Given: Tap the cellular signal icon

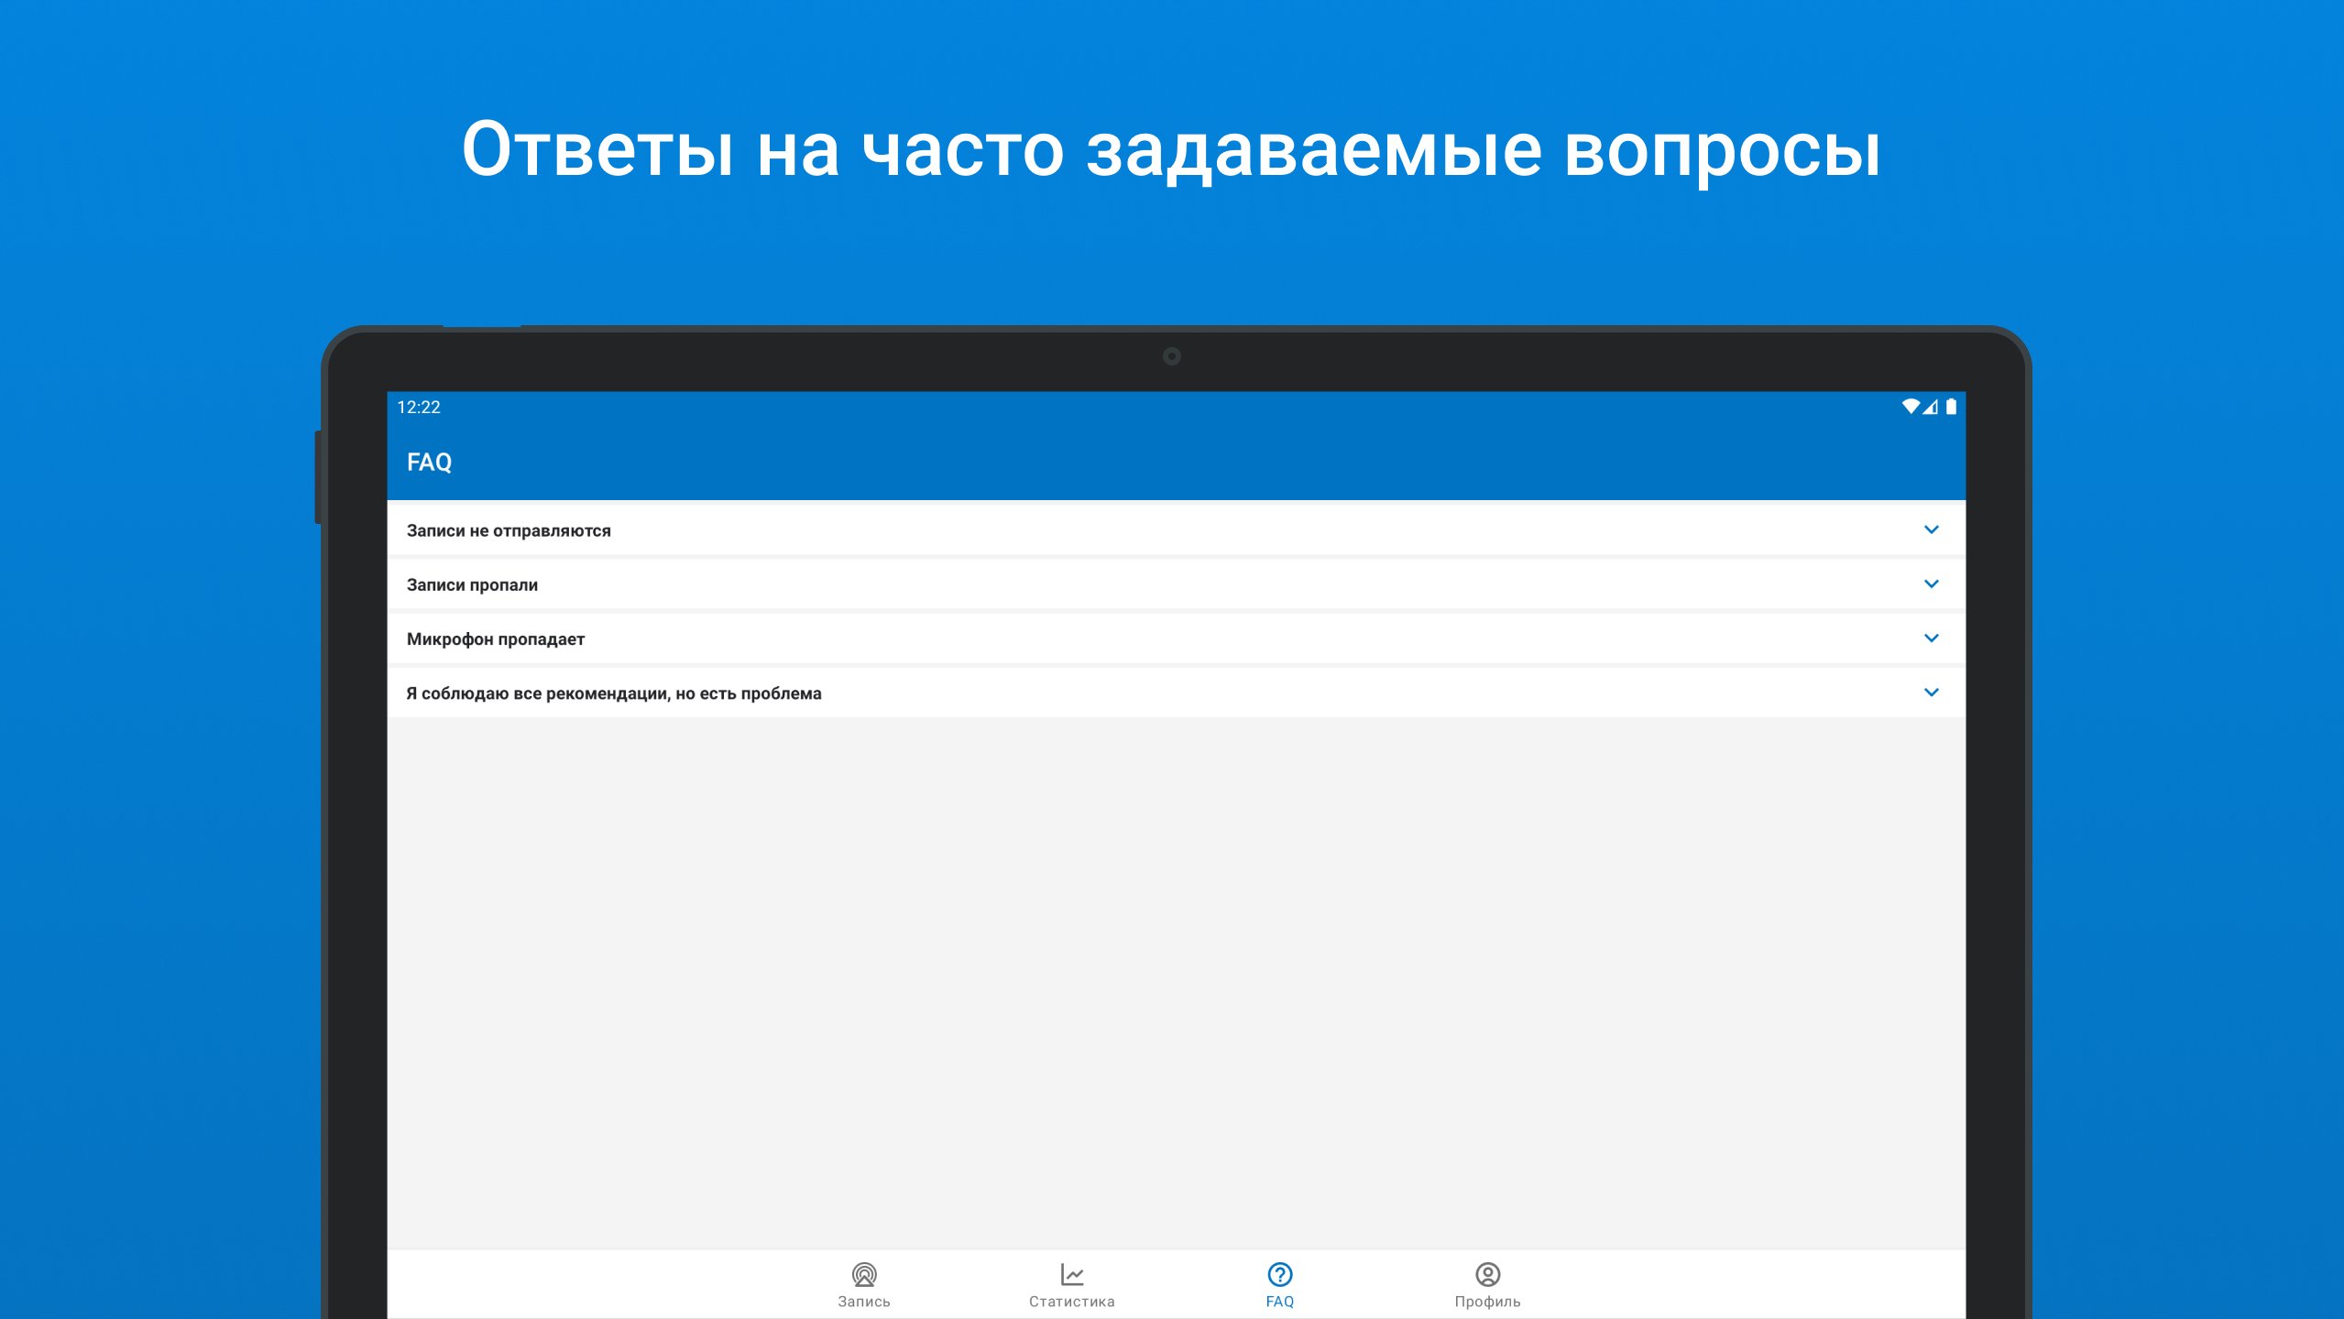Looking at the screenshot, I should click(1931, 406).
